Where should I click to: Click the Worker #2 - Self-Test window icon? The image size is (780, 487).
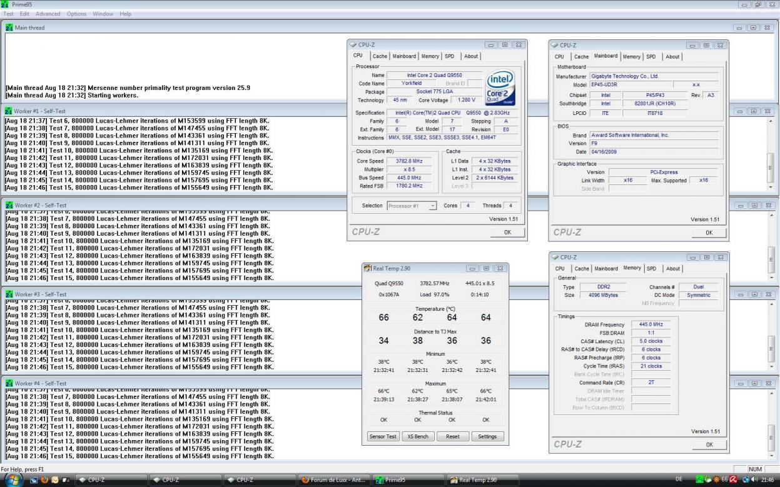[x=9, y=205]
